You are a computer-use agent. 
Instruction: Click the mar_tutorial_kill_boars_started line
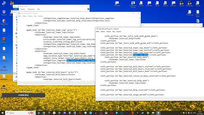(x=135, y=67)
